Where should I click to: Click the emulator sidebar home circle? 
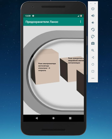click(x=93, y=64)
